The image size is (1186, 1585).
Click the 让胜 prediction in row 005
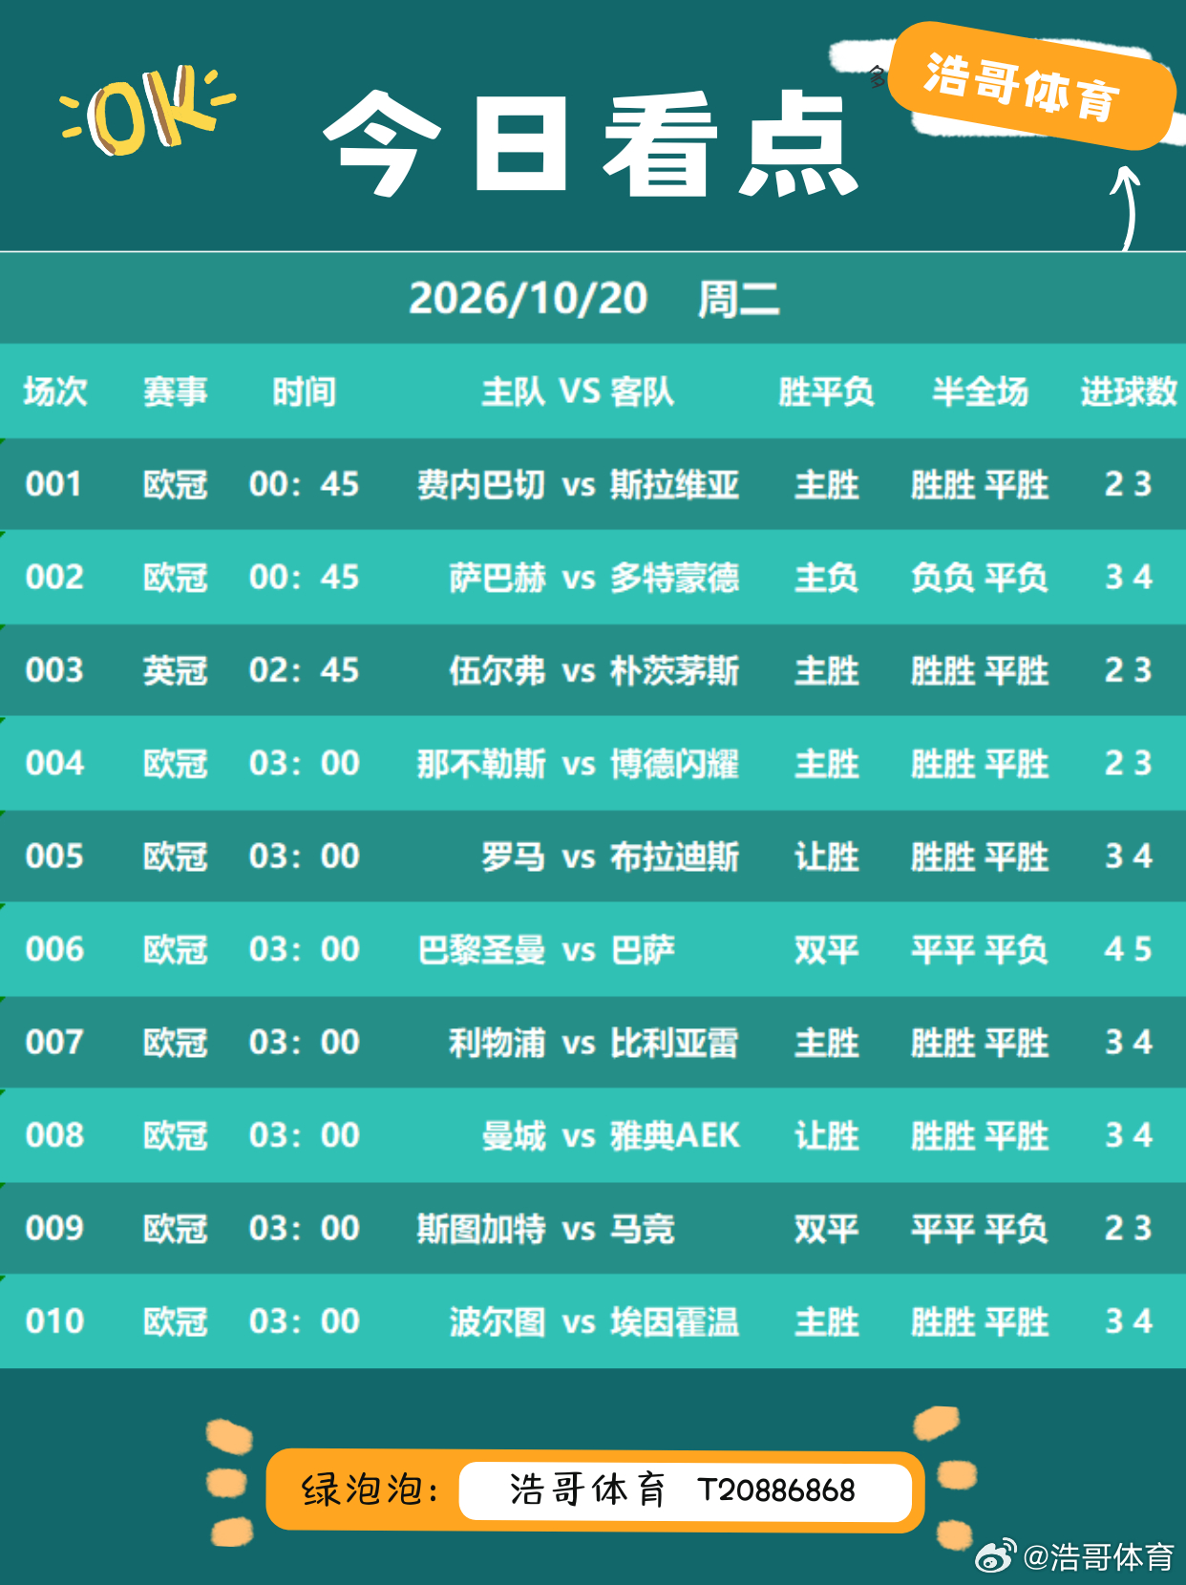[826, 856]
